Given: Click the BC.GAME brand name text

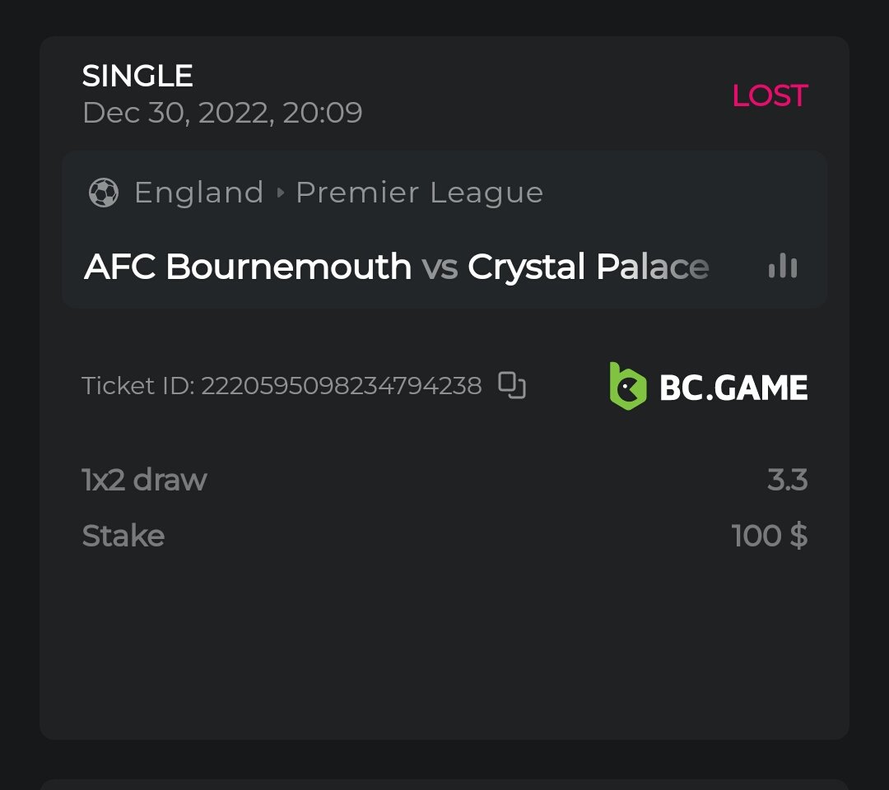Looking at the screenshot, I should click(733, 388).
